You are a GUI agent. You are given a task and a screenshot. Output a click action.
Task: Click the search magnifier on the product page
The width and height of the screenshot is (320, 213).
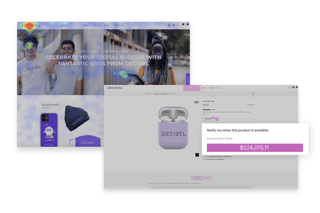click(289, 88)
